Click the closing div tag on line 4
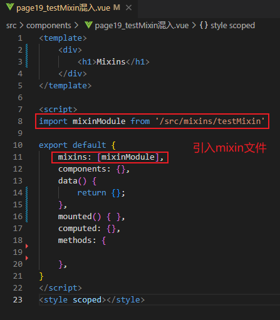The width and height of the screenshot is (280, 320). 73,74
